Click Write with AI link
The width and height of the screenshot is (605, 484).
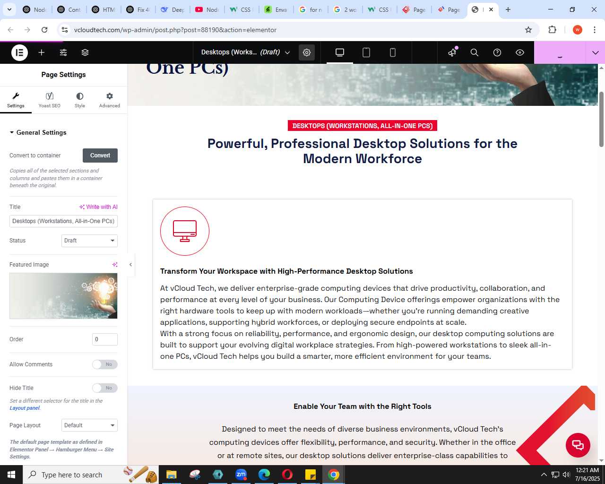pos(98,207)
